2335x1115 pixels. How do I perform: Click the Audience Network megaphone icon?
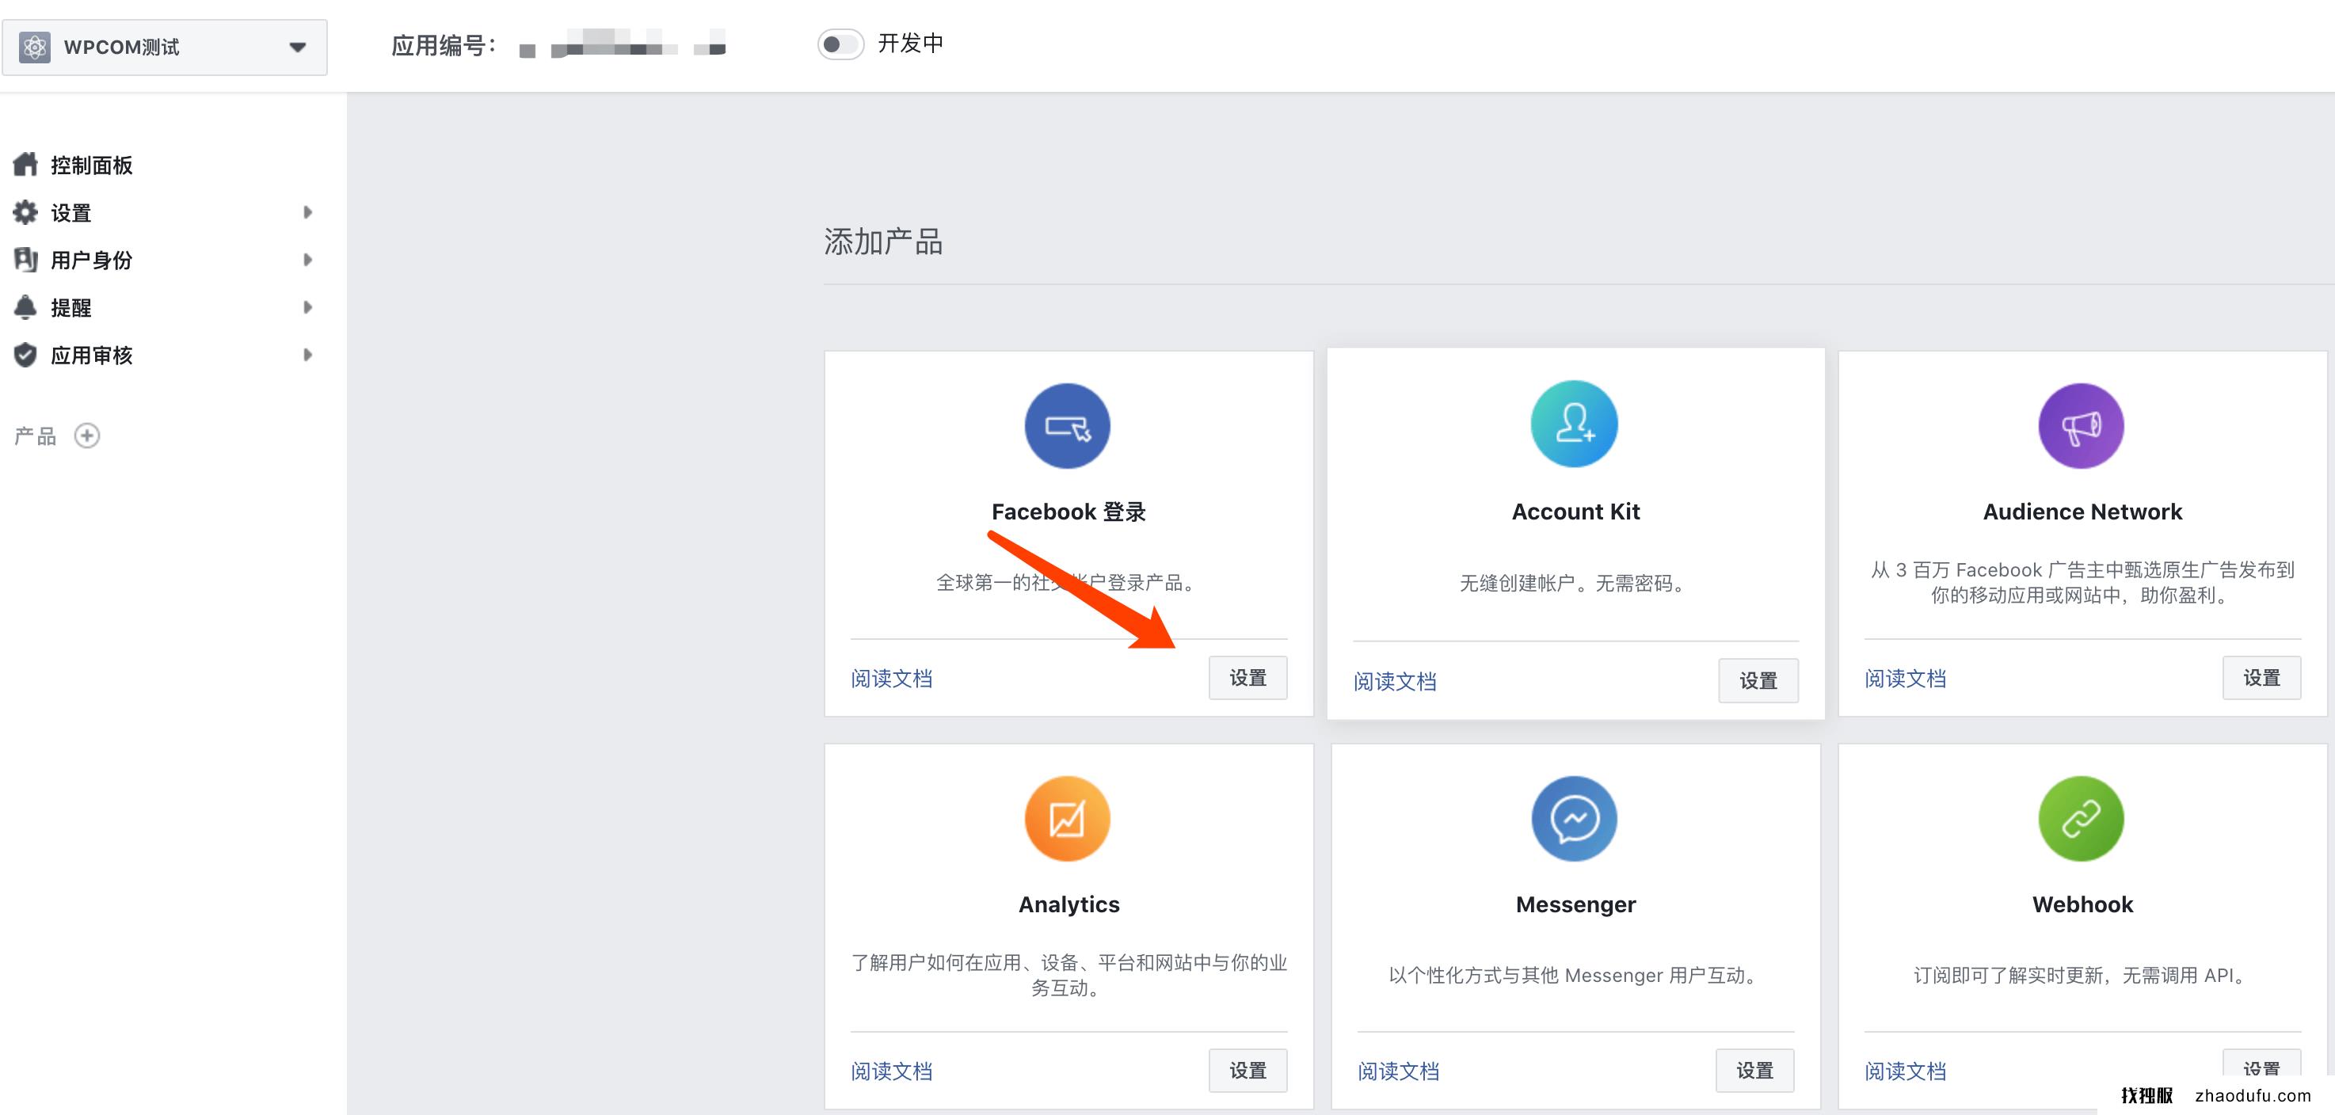(x=2082, y=426)
